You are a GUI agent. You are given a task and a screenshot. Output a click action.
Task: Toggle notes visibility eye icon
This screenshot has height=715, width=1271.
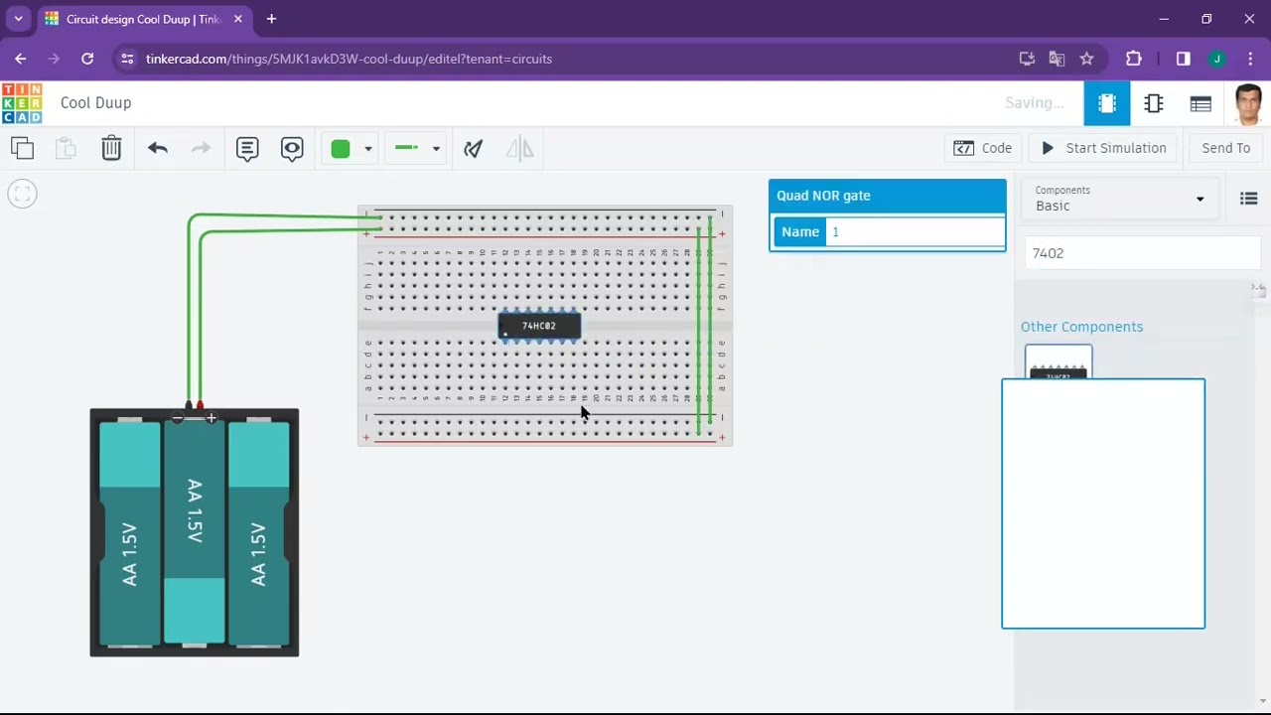click(292, 148)
